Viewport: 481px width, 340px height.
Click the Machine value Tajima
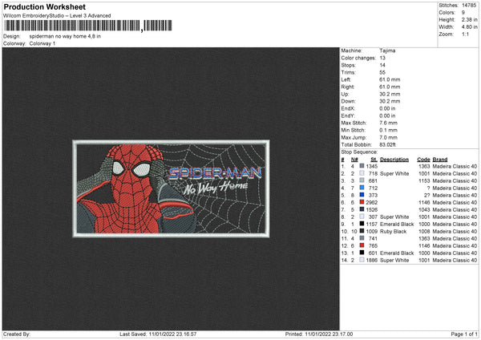[x=387, y=51]
